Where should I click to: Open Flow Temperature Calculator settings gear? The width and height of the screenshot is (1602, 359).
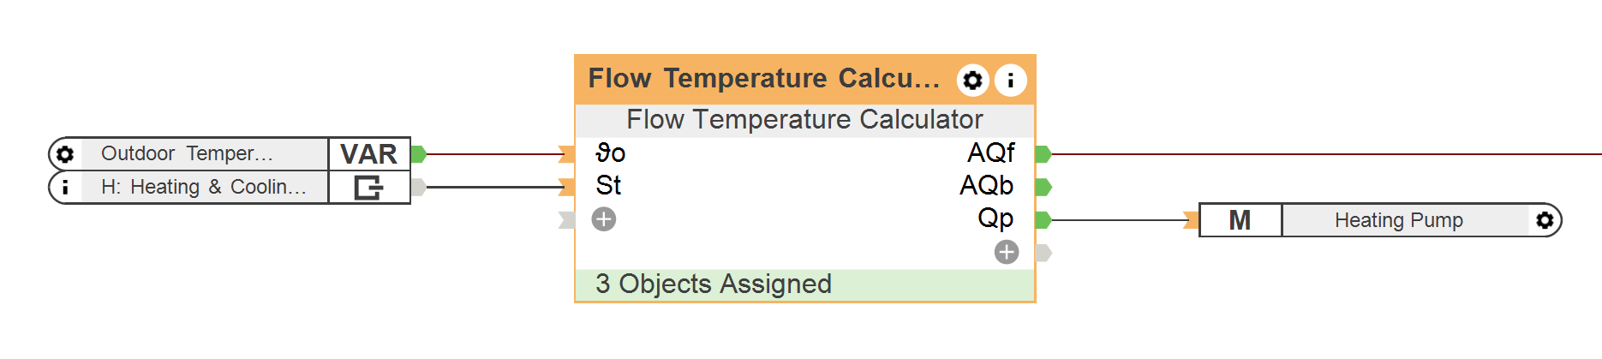tap(972, 81)
